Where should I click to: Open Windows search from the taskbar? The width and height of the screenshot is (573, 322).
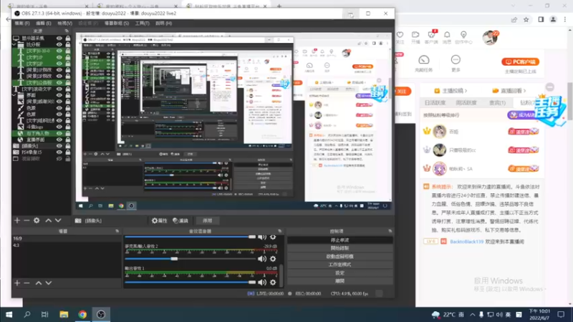pyautogui.click(x=27, y=314)
